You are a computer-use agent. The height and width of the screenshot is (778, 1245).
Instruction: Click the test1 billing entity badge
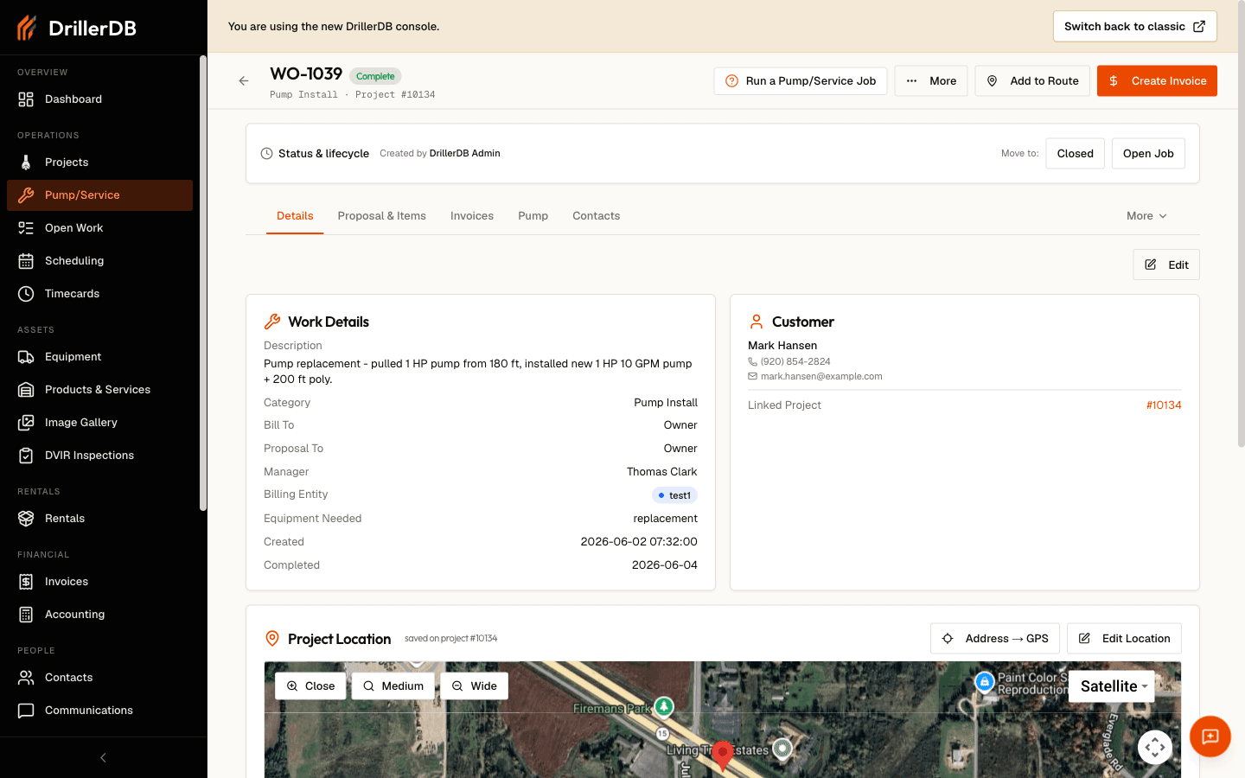pos(674,495)
